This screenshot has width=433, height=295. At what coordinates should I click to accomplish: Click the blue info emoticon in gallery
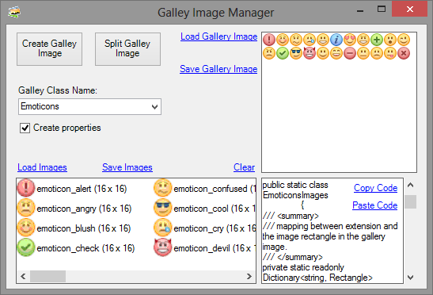336,40
